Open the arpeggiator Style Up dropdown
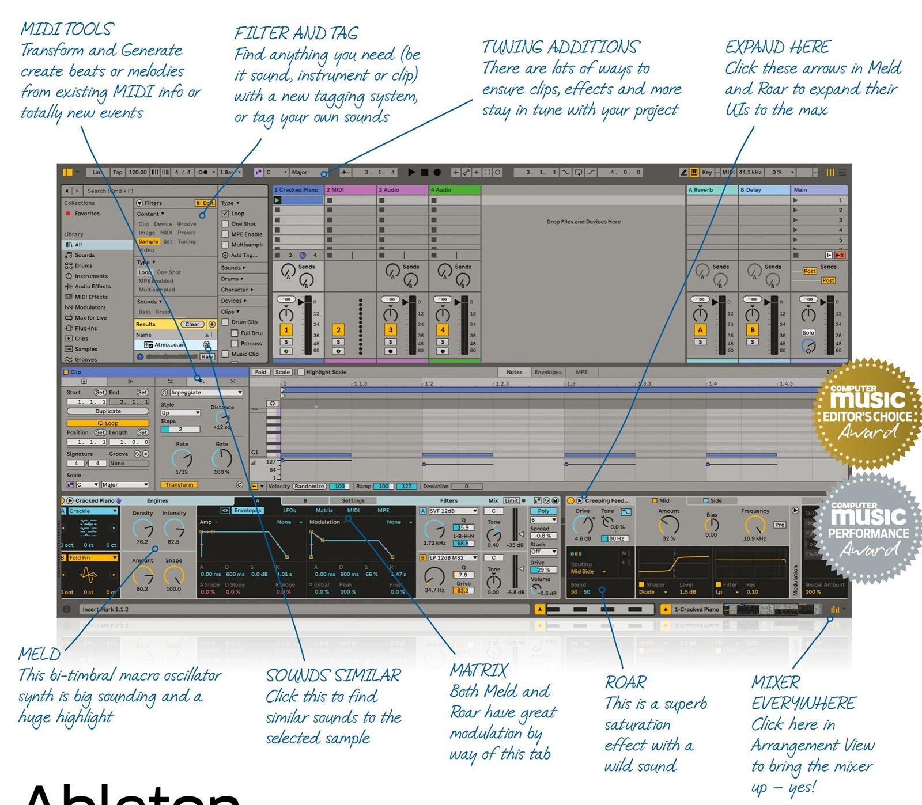The width and height of the screenshot is (922, 805). 180,413
